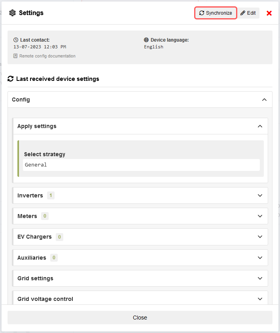Expand the EV Chargers section
This screenshot has height=333, width=280.
click(x=260, y=237)
